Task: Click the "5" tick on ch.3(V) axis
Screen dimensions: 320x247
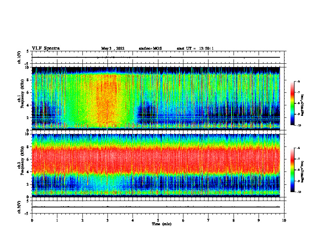Action: coord(28,201)
